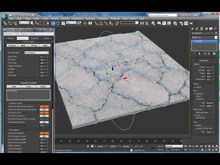Toggle Force strength by mass Off button
This screenshot has width=220, height=165.
pyautogui.click(x=44, y=136)
